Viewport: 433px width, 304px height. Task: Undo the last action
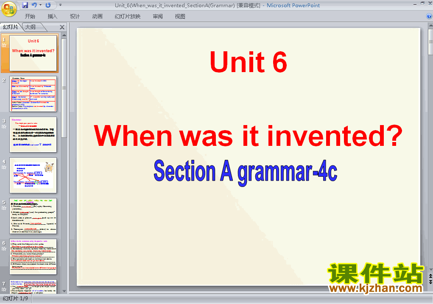34,5
